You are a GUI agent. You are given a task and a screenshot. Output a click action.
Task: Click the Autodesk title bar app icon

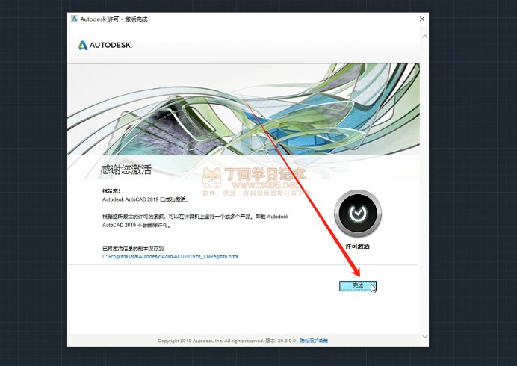coord(75,19)
